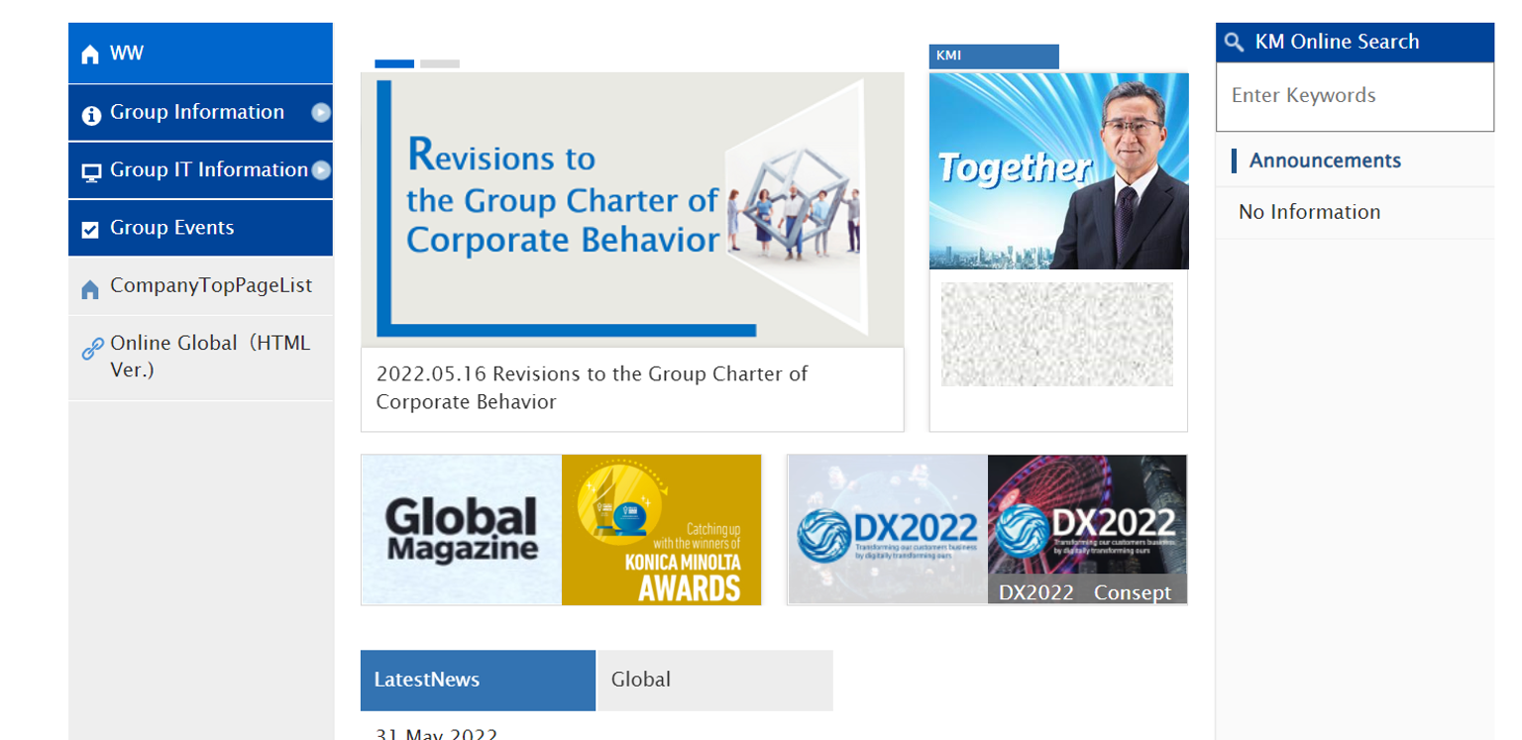Open the Online Global HTML Ver. link
This screenshot has width=1522, height=740.
coord(210,357)
